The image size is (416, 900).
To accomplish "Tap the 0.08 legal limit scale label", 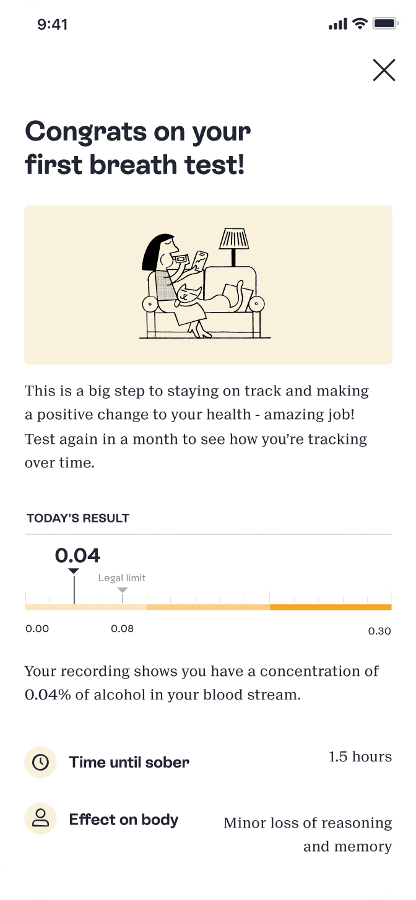I will click(122, 629).
